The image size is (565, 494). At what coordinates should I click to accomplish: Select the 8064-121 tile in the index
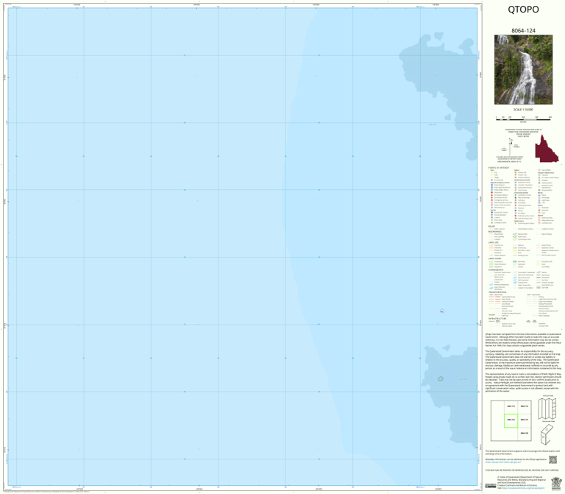click(x=525, y=420)
